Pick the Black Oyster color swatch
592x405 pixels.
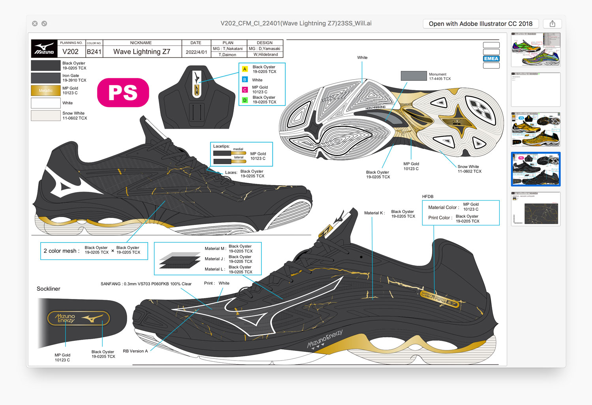[x=46, y=65]
